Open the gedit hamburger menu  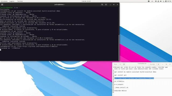pos(158,64)
